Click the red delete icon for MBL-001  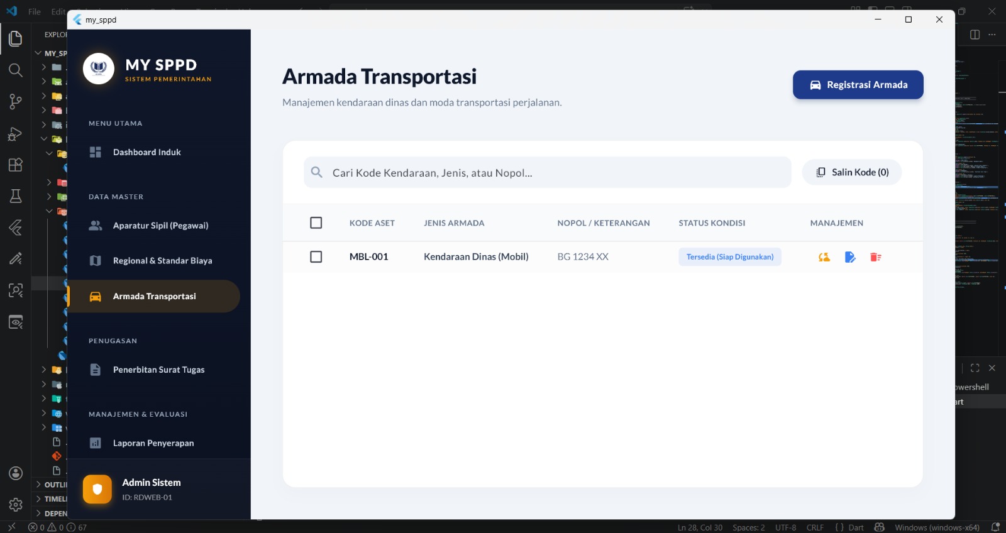click(875, 256)
